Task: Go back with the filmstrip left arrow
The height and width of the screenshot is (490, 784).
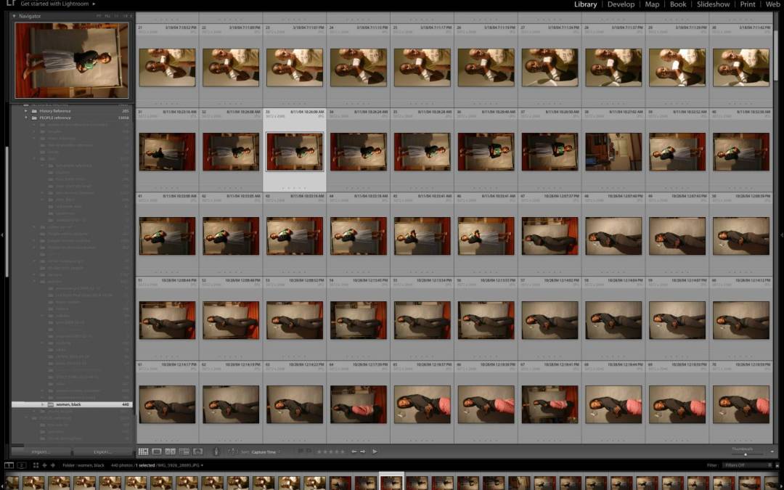Action: [44, 465]
